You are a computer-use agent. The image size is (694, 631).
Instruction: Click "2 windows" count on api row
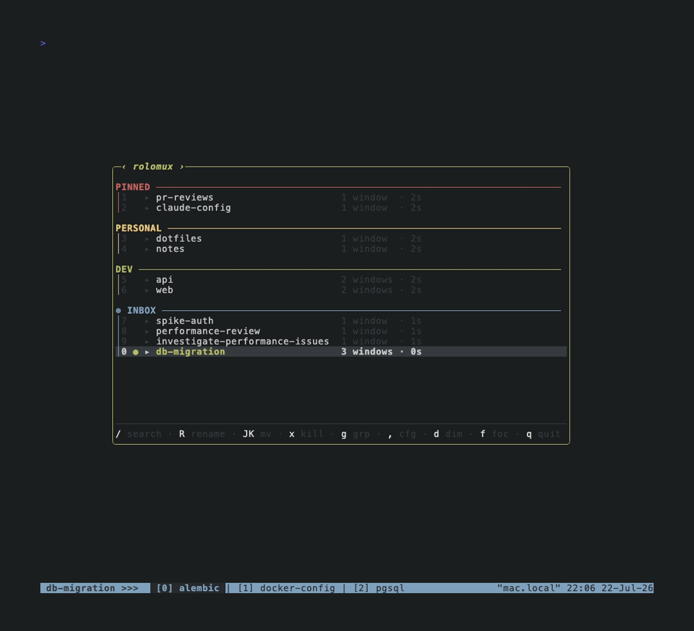367,280
